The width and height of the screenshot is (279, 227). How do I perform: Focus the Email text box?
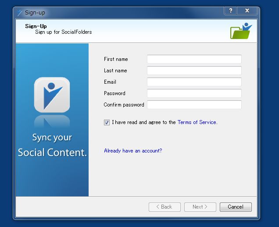click(194, 82)
